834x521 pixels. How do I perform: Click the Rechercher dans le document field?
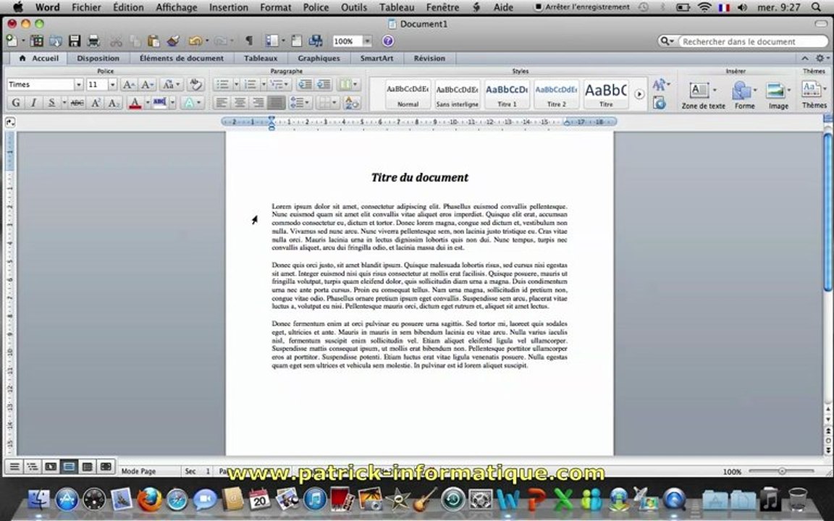click(753, 41)
